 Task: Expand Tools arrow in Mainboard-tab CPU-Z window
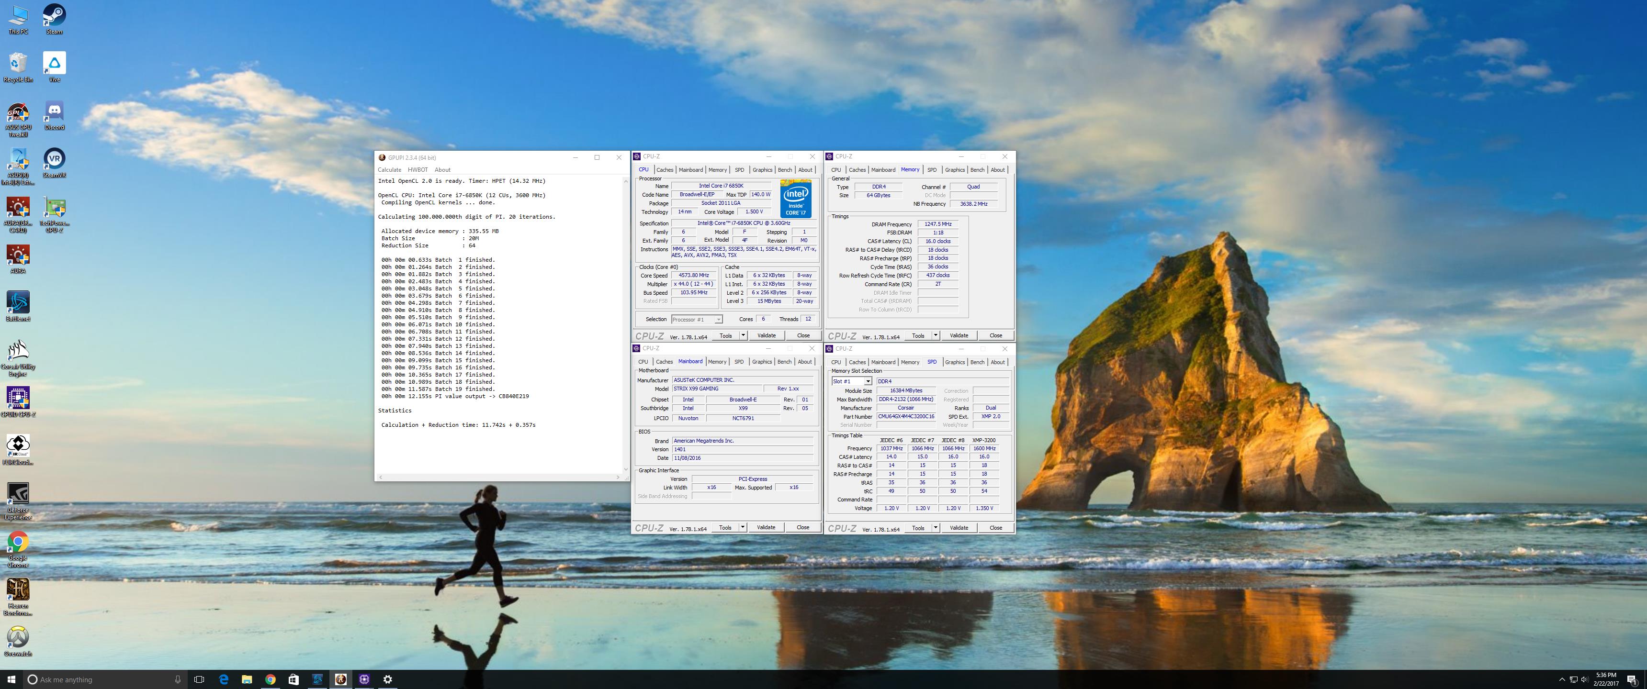742,528
